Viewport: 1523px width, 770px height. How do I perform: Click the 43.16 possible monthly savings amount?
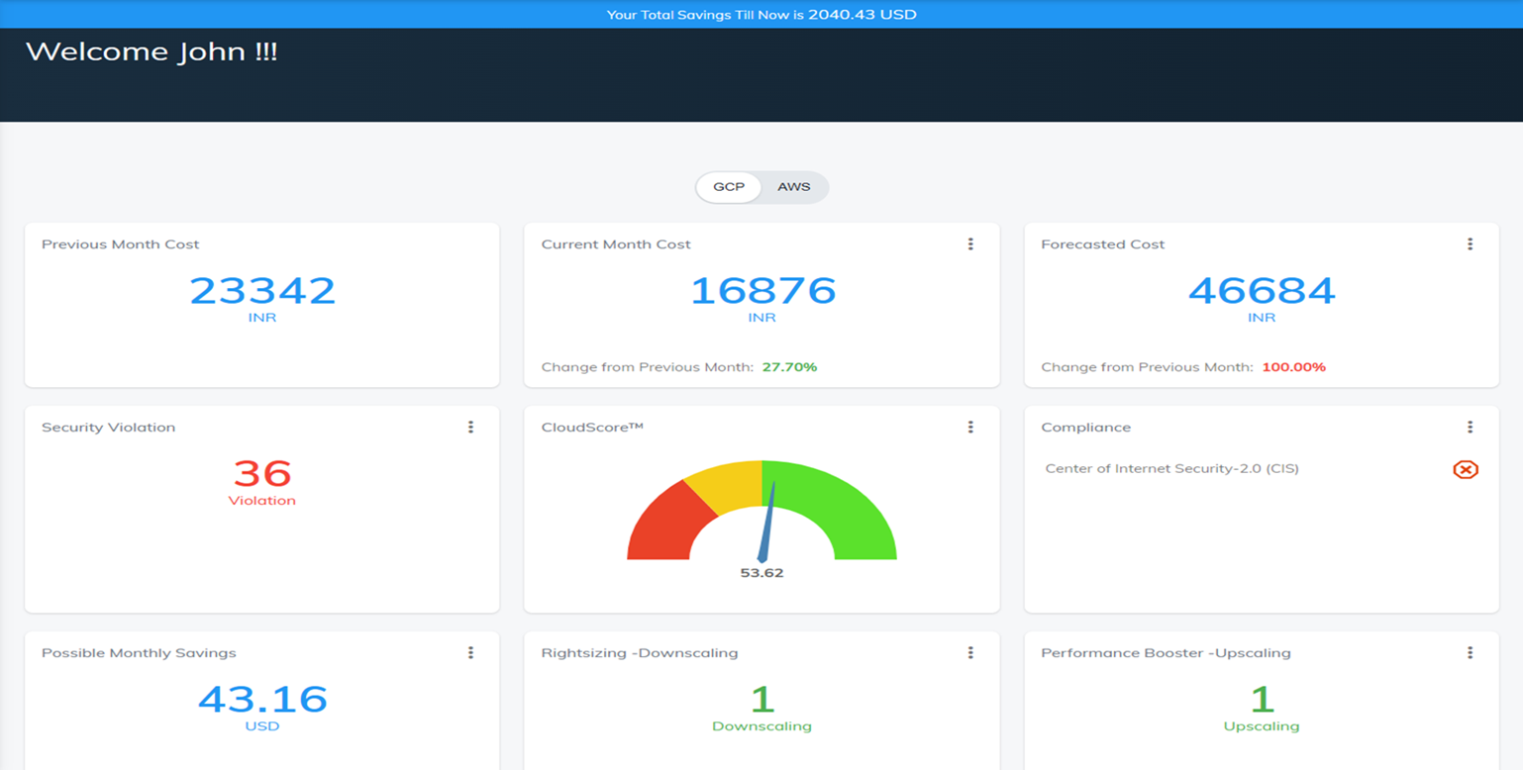coord(262,700)
